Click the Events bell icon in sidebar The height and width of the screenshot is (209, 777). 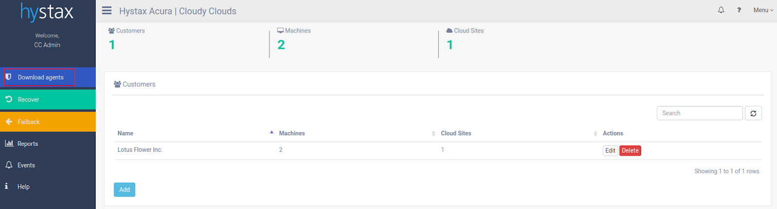[9, 165]
